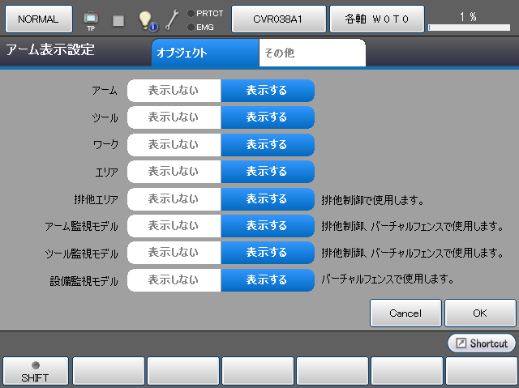
Task: Click the wrench maintenance icon
Action: pos(172,19)
